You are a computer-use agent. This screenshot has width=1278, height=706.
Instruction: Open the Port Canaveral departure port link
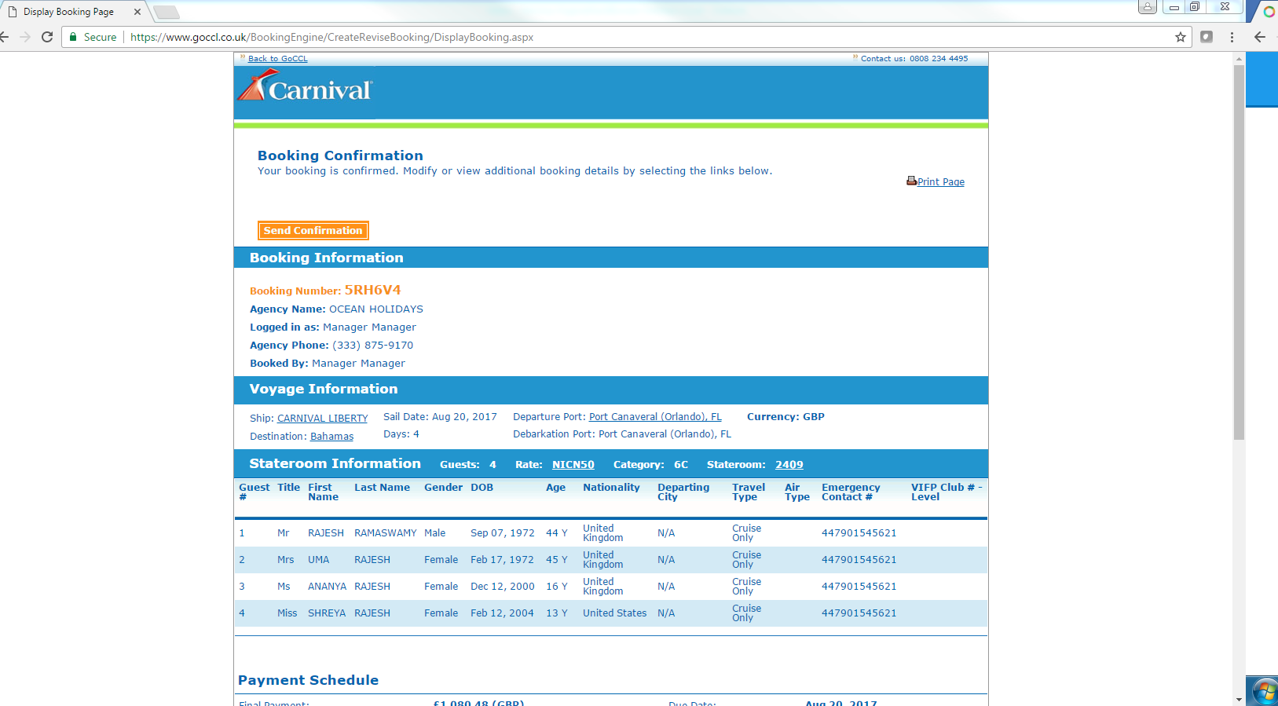(655, 417)
